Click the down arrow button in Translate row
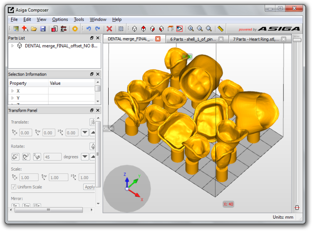This screenshot has width=312, height=231. tap(85, 132)
